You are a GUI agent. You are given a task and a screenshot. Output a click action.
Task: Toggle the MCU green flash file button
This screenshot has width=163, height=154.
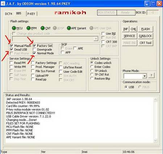click(14, 28)
